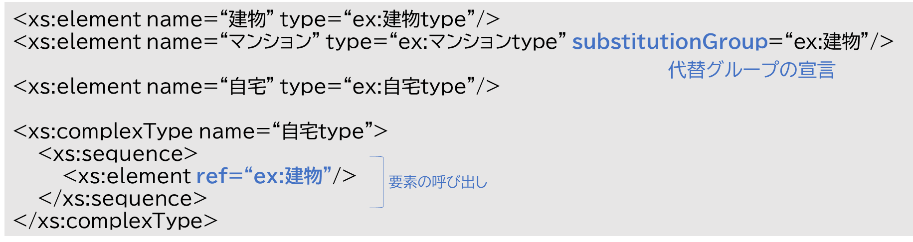Click the closing </xs:complexType> tag
This screenshot has width=913, height=242.
(116, 221)
